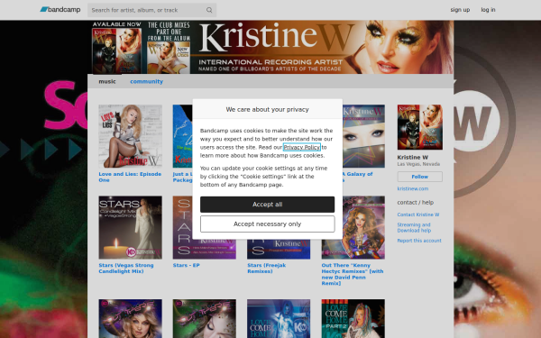Open the log in link

[x=488, y=10]
